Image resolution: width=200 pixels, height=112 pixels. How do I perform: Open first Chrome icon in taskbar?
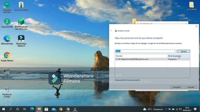click(61, 109)
